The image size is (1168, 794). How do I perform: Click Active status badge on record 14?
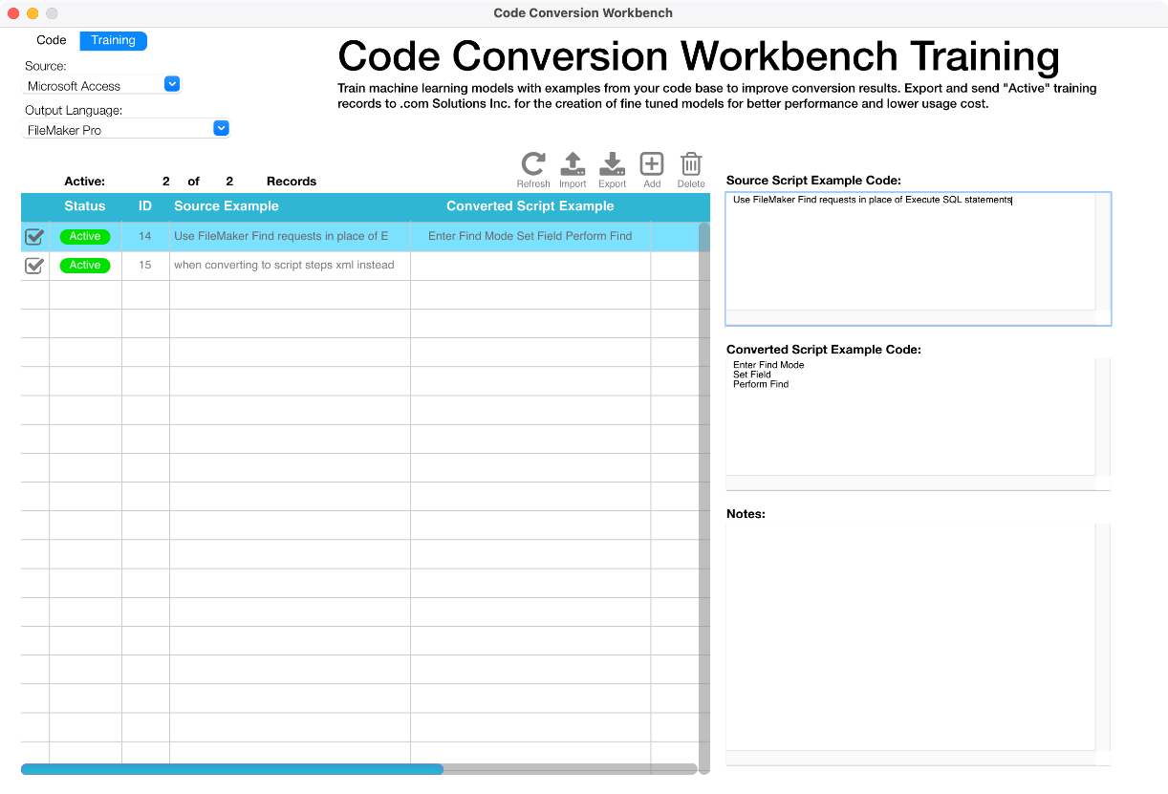tap(85, 237)
